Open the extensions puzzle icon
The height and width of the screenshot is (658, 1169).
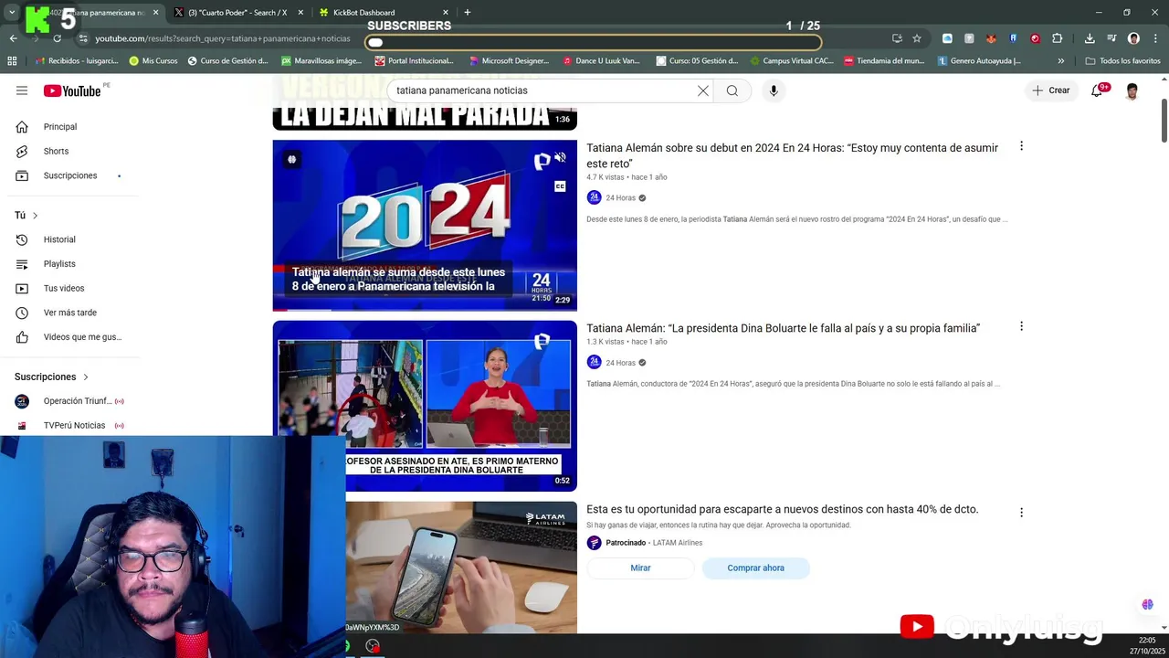(x=1057, y=38)
